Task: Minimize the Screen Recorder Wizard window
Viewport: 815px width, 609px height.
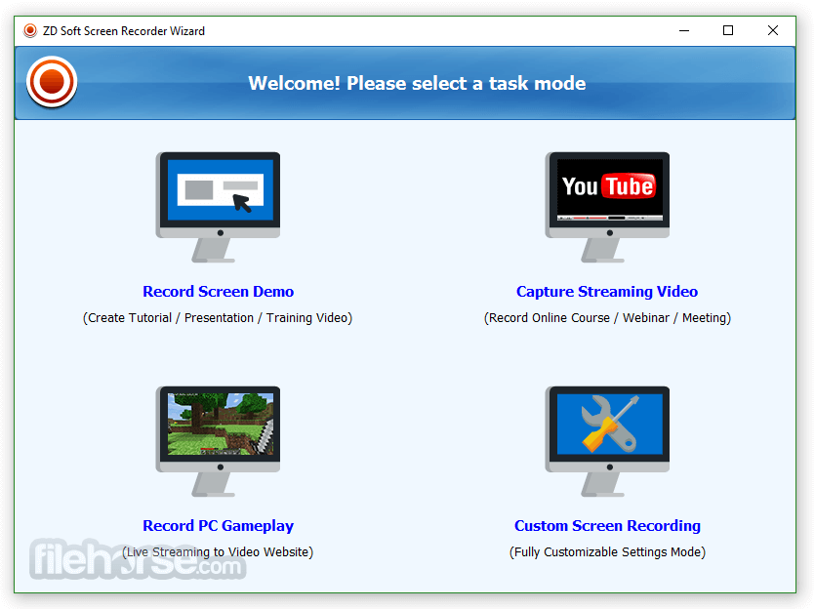Action: (x=683, y=30)
